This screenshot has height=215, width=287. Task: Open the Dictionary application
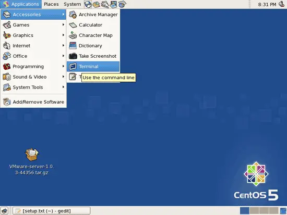tap(93, 46)
